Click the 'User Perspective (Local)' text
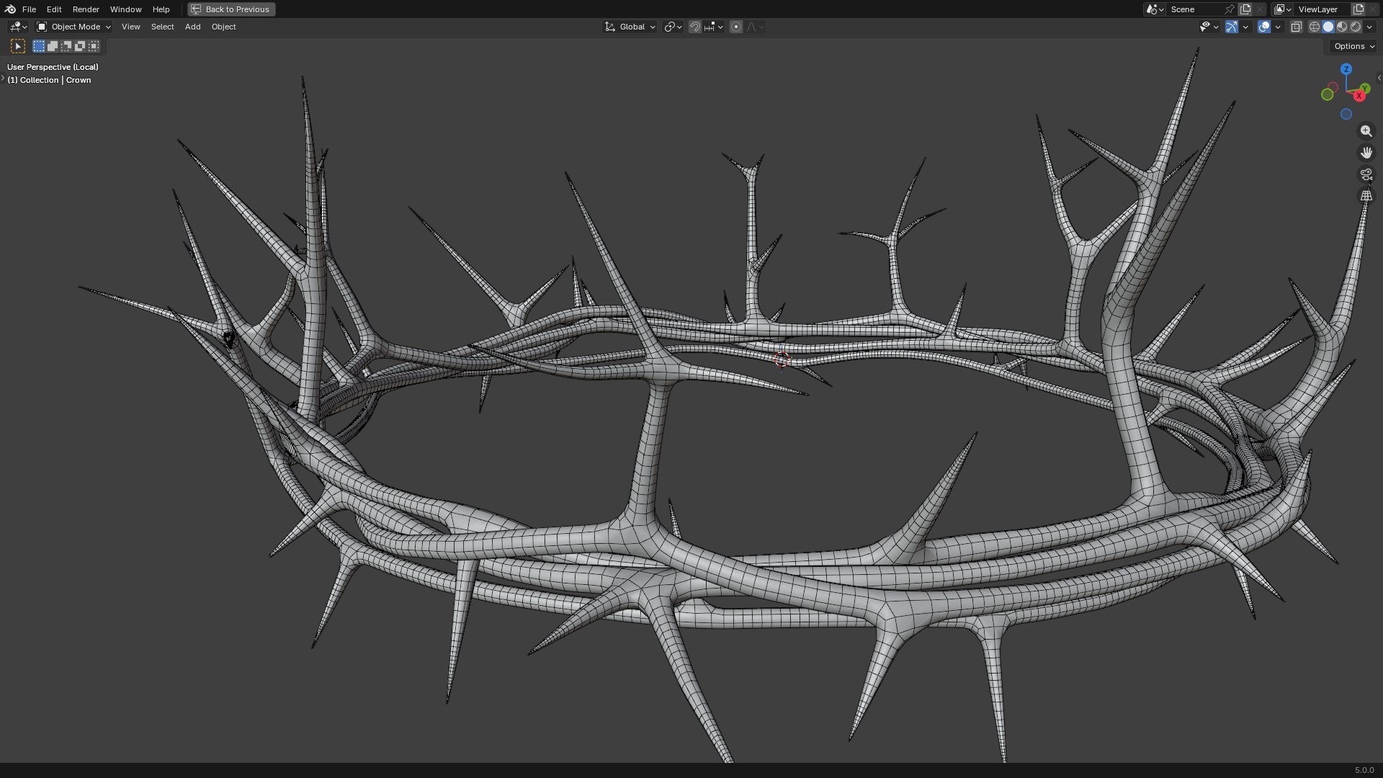This screenshot has height=778, width=1383. click(53, 67)
